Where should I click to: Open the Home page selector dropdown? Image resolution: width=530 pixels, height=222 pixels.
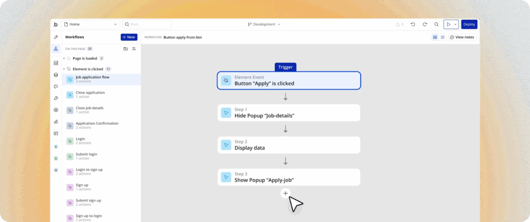coord(91,24)
